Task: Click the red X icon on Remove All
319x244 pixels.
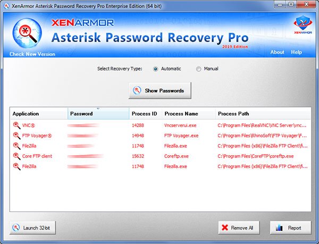Action: [x=225, y=228]
